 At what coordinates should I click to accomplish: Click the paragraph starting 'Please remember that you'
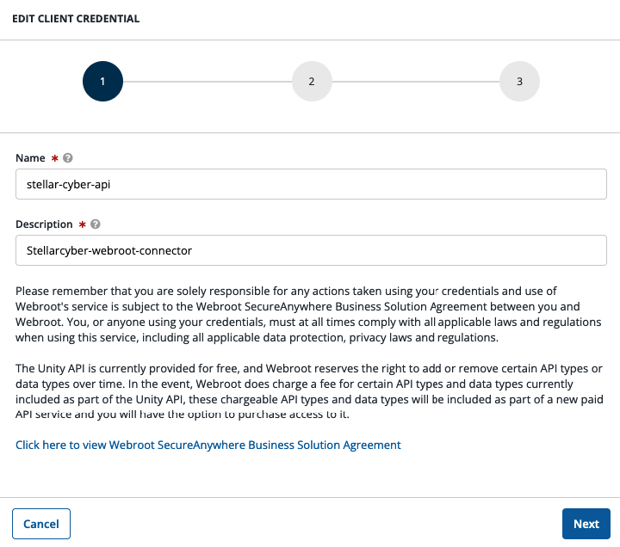click(x=310, y=315)
